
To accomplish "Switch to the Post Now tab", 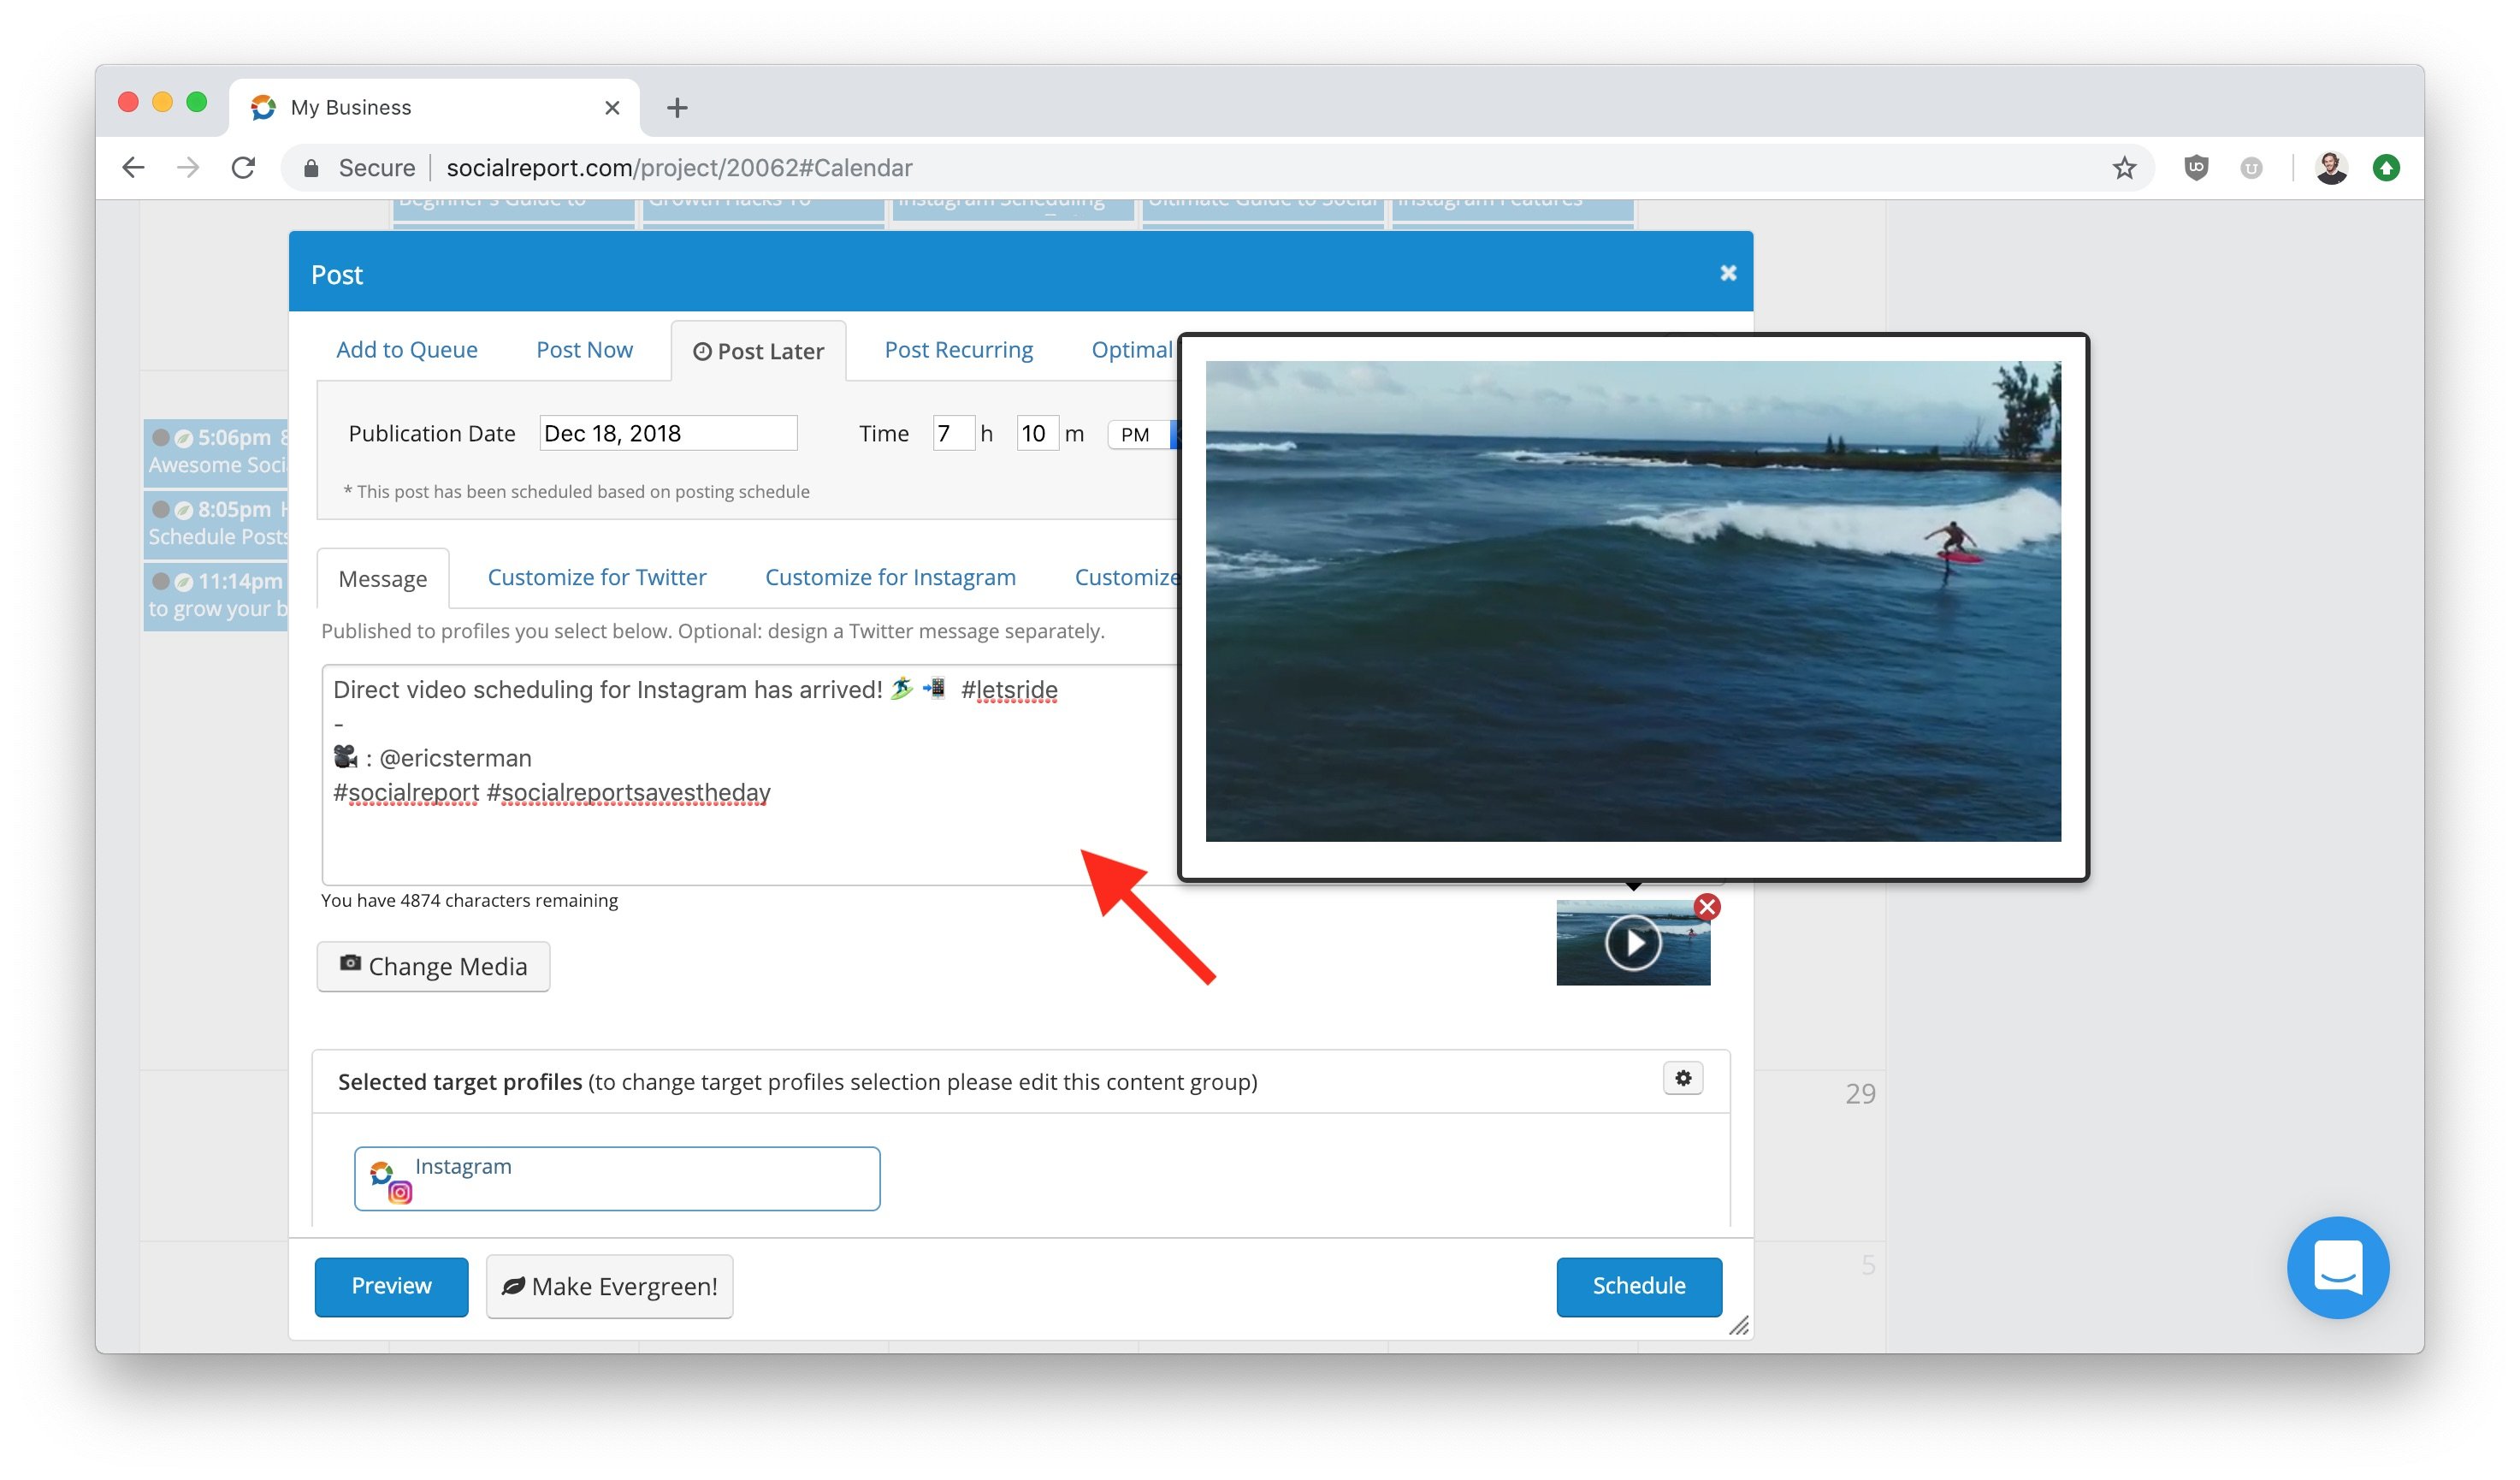I will pos(584,350).
